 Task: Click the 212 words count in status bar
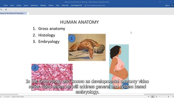coord(7,97)
